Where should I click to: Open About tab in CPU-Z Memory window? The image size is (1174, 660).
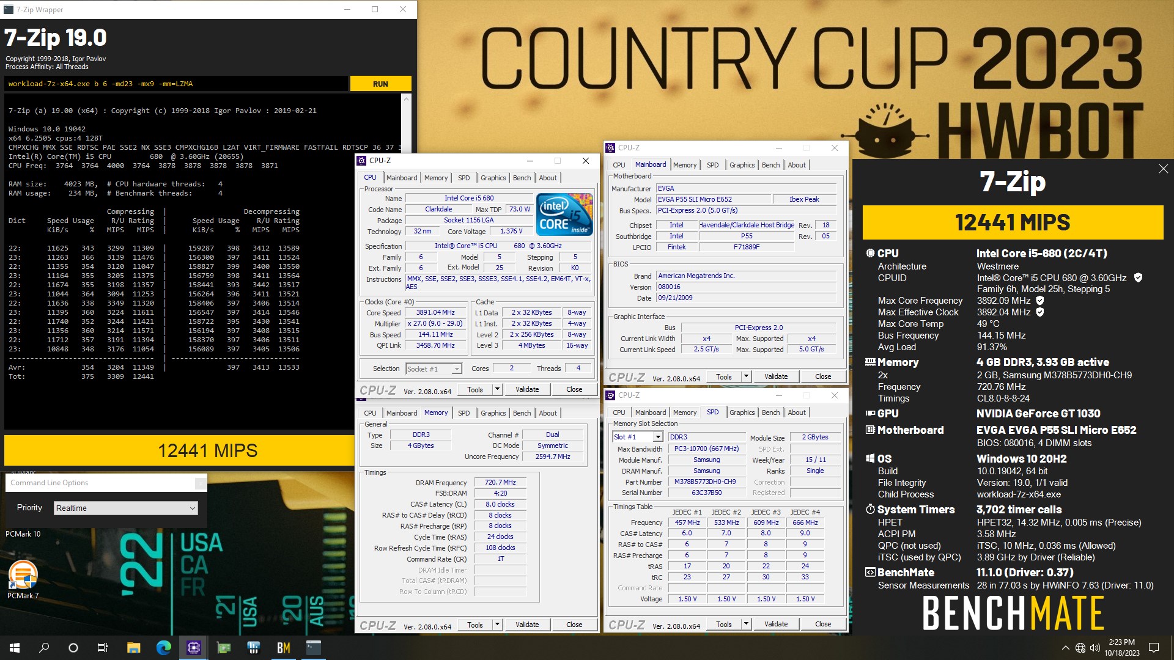(548, 413)
